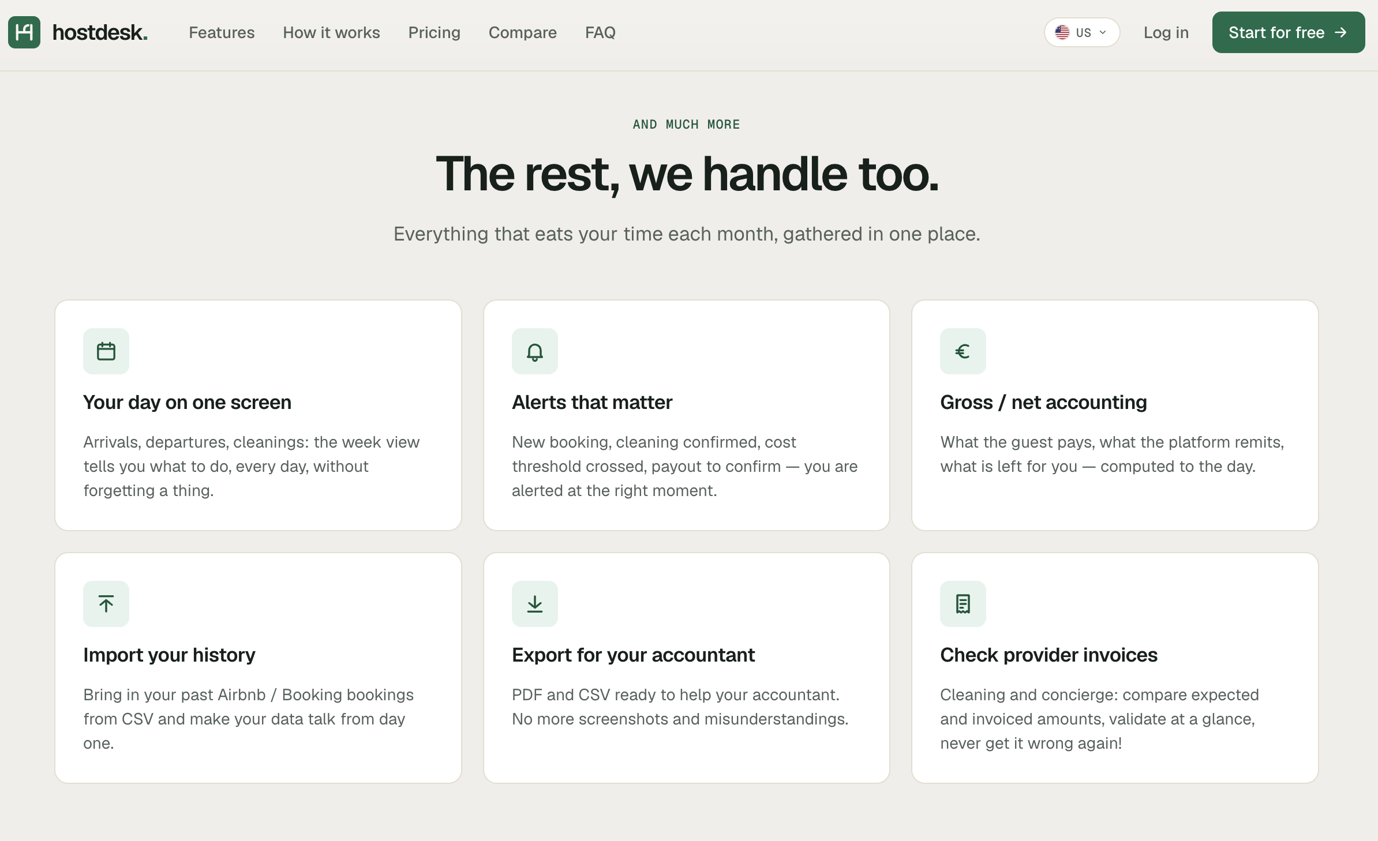Go to How it works section
Screen dimensions: 1378x841
coord(331,32)
